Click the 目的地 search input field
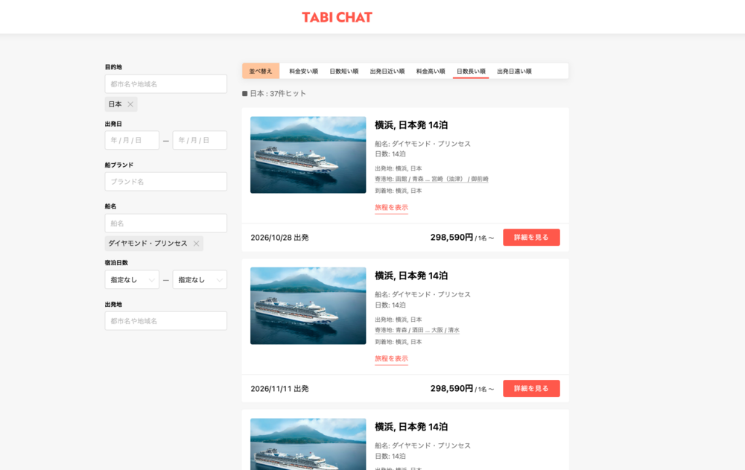The width and height of the screenshot is (745, 470). [165, 83]
